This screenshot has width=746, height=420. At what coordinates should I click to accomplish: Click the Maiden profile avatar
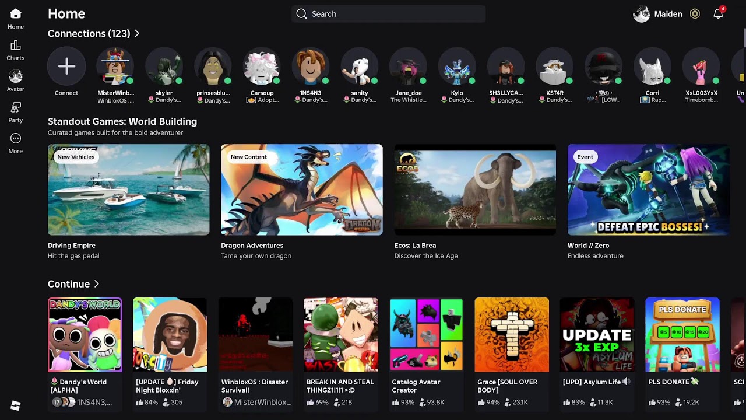(642, 14)
